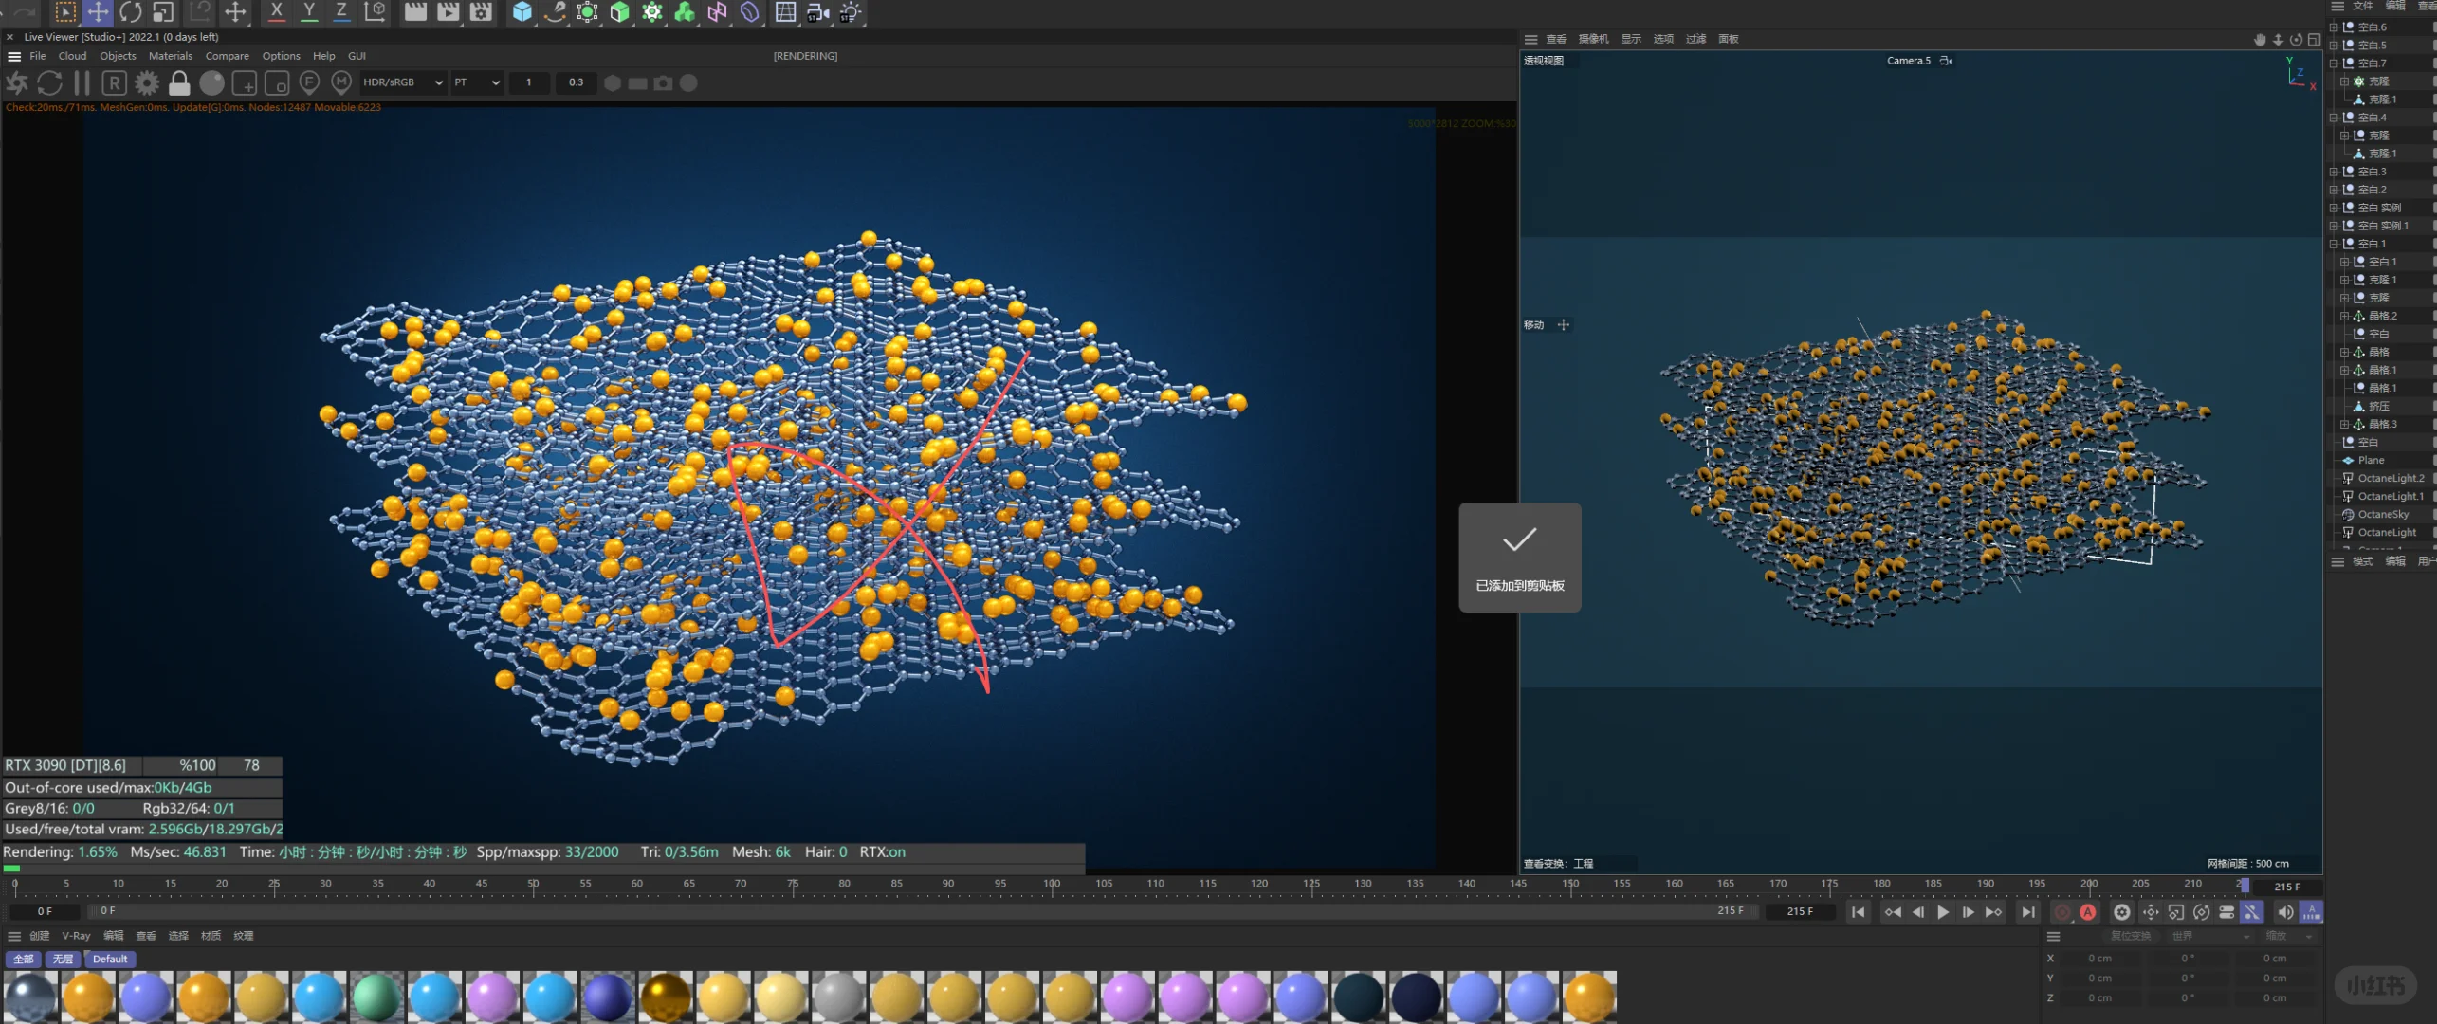Toggle the X axis lock

click(x=276, y=12)
